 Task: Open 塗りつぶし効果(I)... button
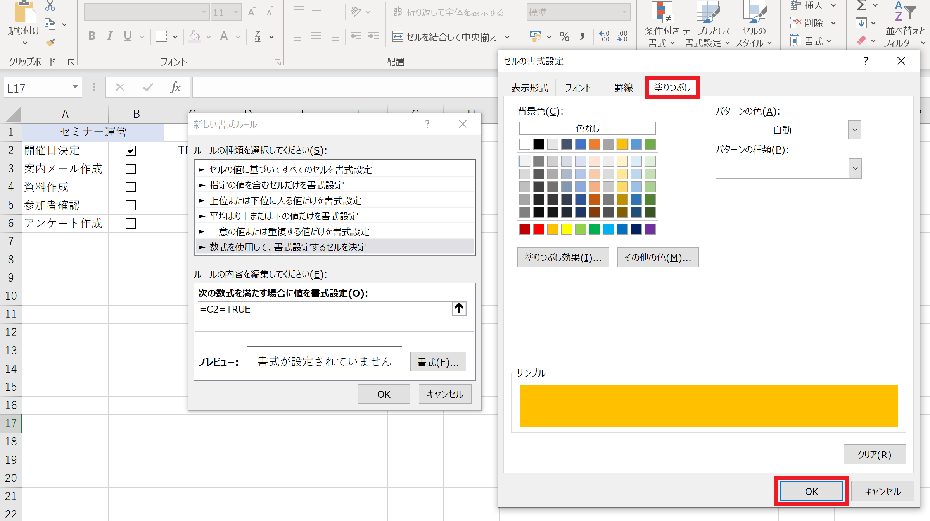[x=563, y=258]
